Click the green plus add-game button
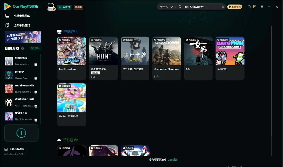Viewport: 283px width, 167px height. click(x=21, y=133)
